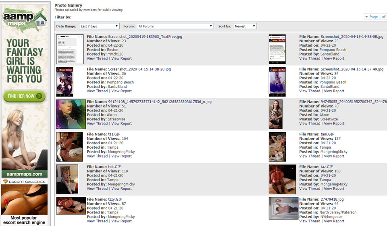Expand the Forum filter showing All Forums
This screenshot has width=387, height=226.
point(175,26)
